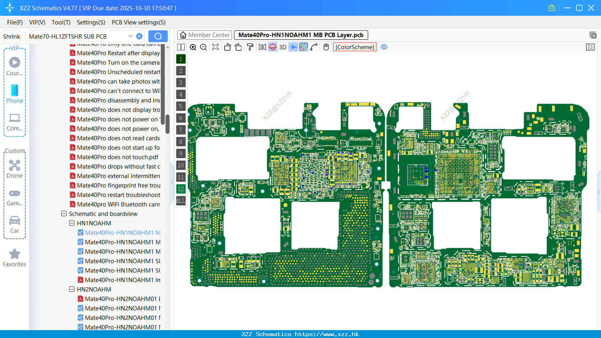Rotate board clockwise
Viewport: 601px width, 338px height.
238,47
